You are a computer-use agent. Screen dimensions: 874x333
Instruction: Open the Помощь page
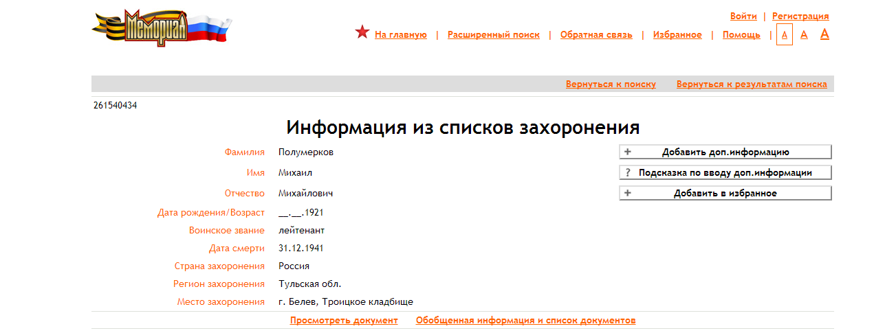tap(741, 35)
